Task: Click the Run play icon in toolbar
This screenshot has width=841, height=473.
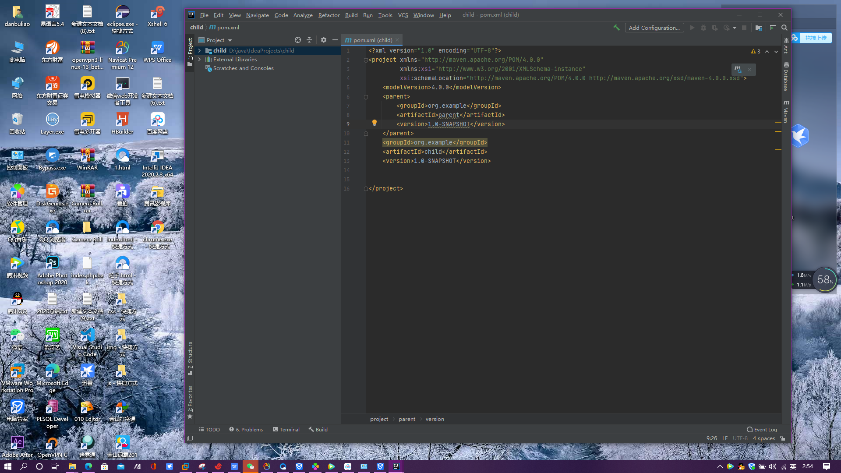Action: pos(692,28)
